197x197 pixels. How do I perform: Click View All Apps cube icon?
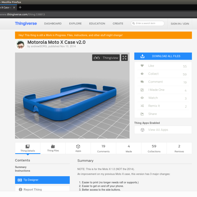point(142,130)
